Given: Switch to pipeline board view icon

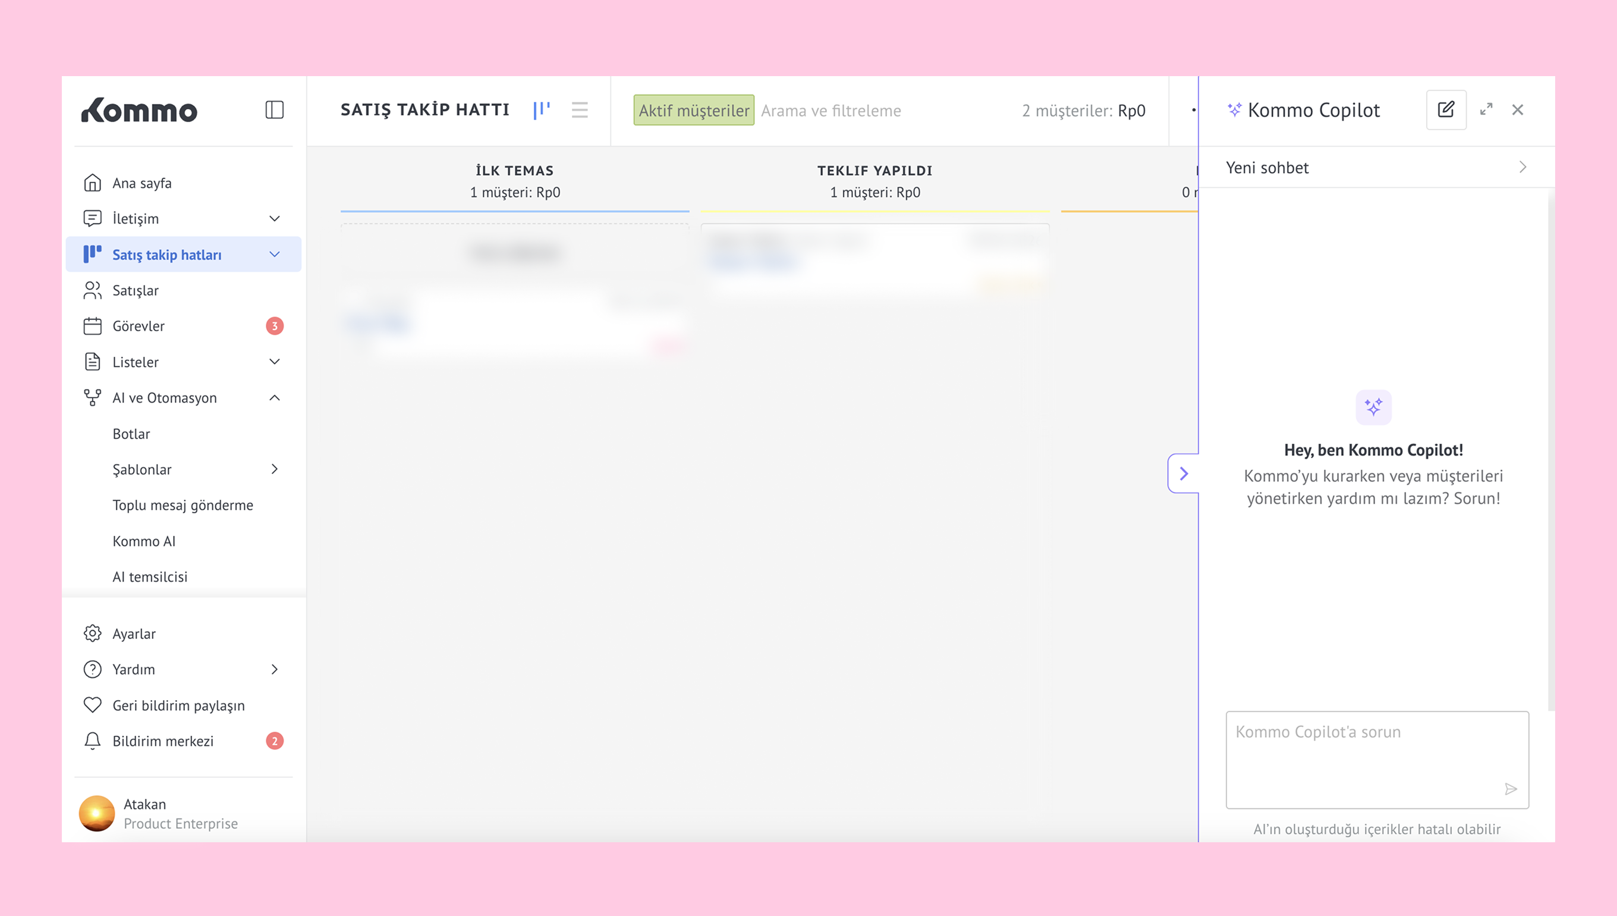Looking at the screenshot, I should 542,110.
